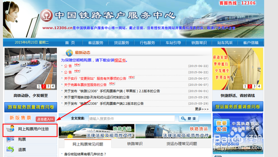
Task: Select slide 1 on right corridor carousel
Action: coord(245,86)
